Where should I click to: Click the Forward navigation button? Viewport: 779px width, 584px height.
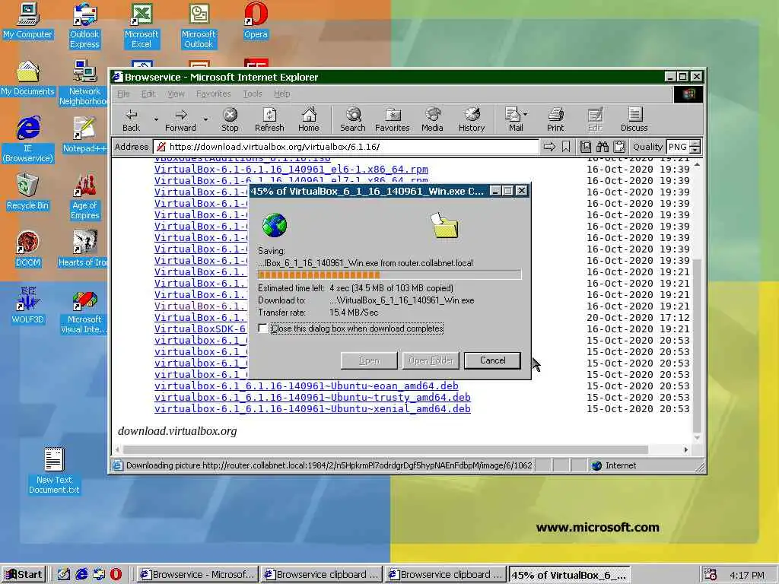coord(180,119)
